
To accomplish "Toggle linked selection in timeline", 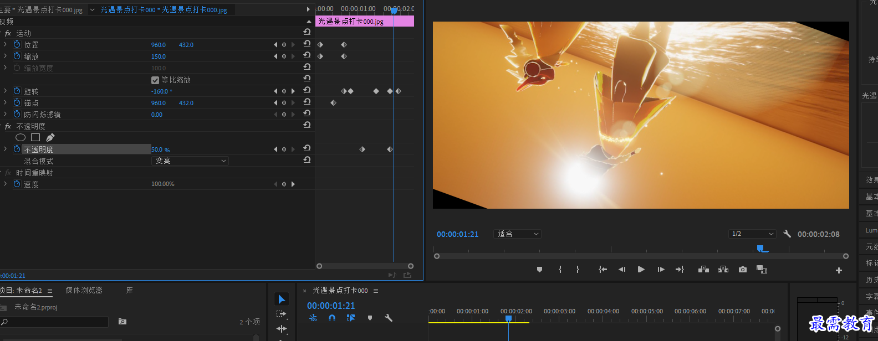I will 350,318.
